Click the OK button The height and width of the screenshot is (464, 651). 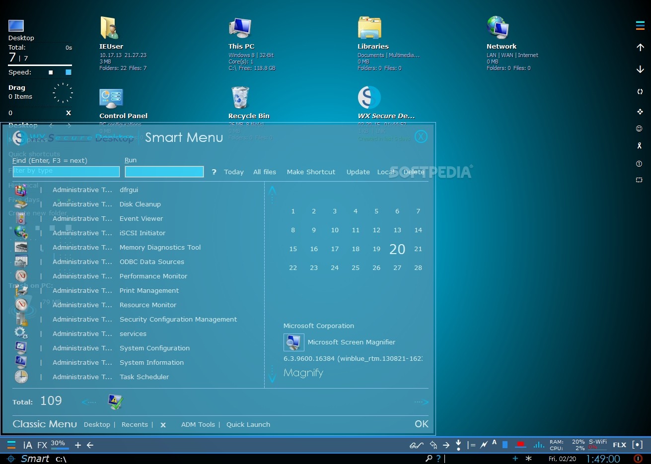coord(422,424)
